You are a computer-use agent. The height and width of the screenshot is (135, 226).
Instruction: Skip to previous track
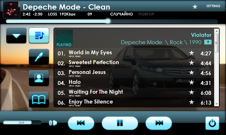click(81, 123)
